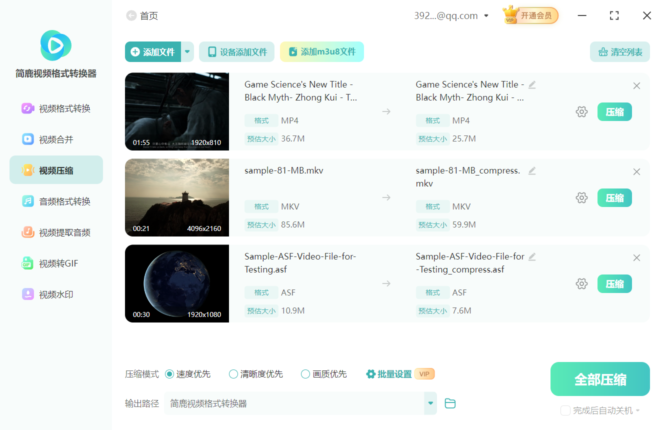663x430 pixels.
Task: Open the output path dropdown
Action: [430, 403]
